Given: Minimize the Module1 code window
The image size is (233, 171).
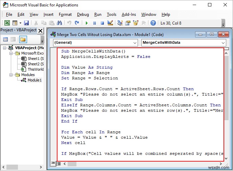Looking at the screenshot, I should [200, 34].
